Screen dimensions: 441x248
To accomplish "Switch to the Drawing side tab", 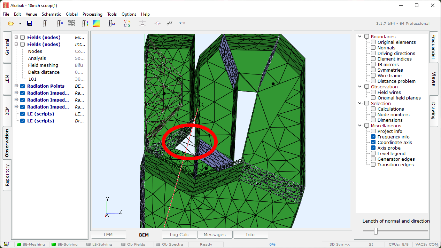I will [x=434, y=111].
